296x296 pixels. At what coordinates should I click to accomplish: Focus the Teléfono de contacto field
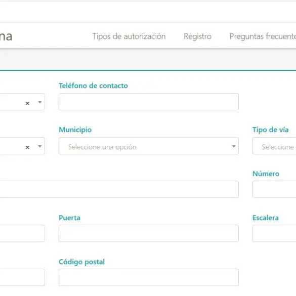click(x=149, y=102)
